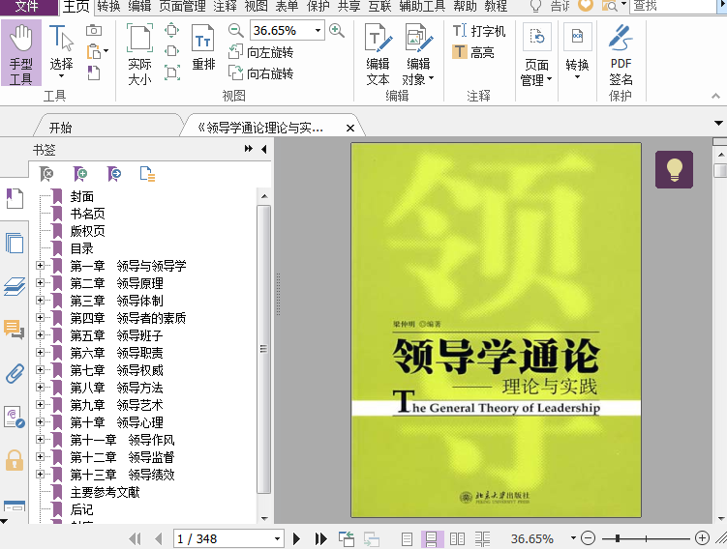Open the Page Management (页面管理) ribbon tab

tap(182, 6)
